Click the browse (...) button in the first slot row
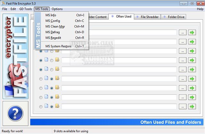Image resolution: width=205 pixels, height=134 pixels. [x=183, y=33]
